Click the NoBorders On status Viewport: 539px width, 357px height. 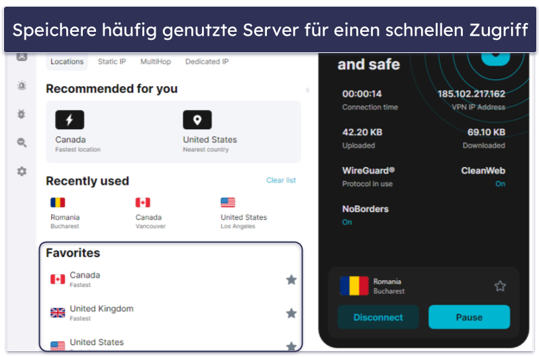pyautogui.click(x=347, y=222)
